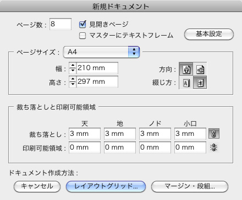Increase width with the 幅 stepper up arrow
Viewport: 242px width, 200px height.
[73, 65]
